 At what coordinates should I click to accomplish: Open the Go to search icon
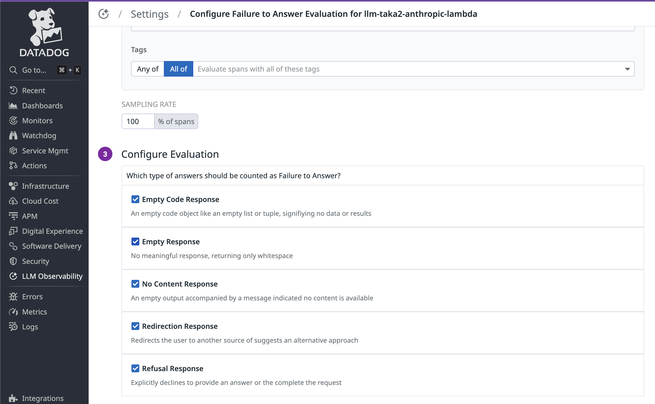(13, 70)
